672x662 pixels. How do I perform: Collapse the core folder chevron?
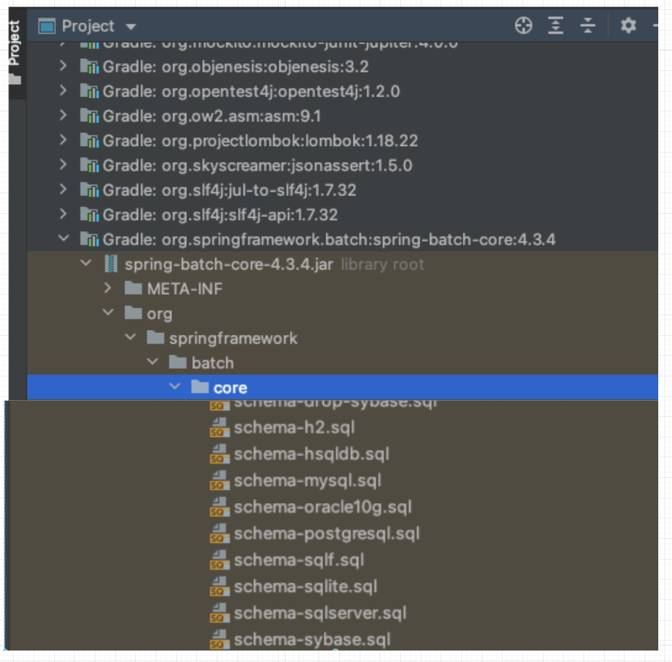coord(174,386)
